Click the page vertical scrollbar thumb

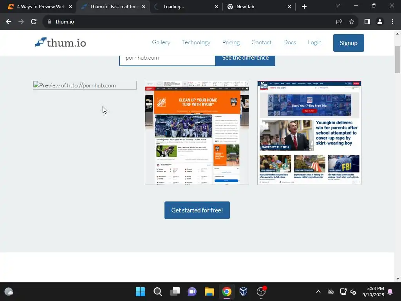pos(397,60)
